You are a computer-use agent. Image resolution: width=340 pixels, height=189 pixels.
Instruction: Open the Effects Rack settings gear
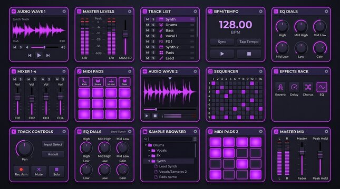pos(326,71)
